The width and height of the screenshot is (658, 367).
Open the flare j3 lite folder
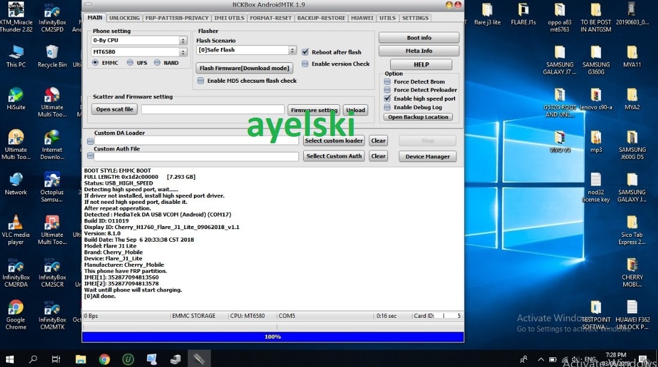[x=487, y=14]
